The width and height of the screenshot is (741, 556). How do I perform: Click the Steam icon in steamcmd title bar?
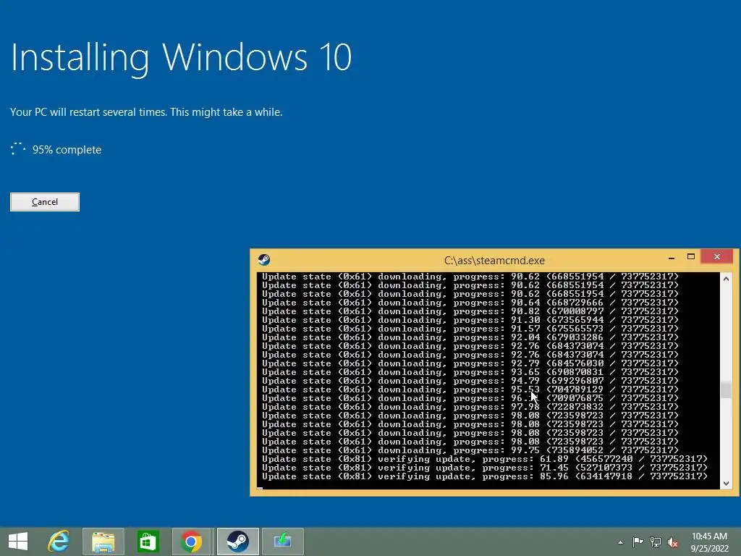263,260
